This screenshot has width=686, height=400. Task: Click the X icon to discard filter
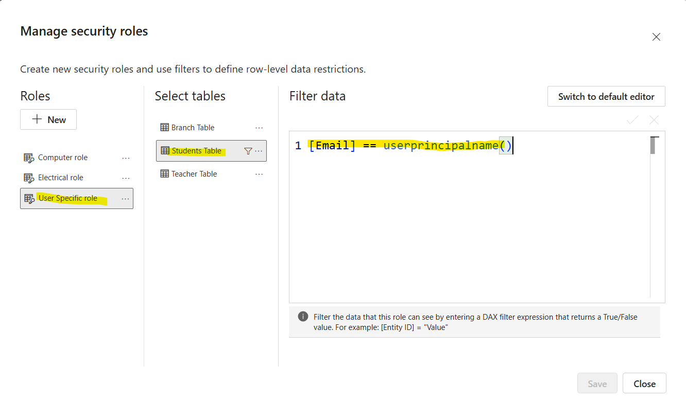coord(654,120)
